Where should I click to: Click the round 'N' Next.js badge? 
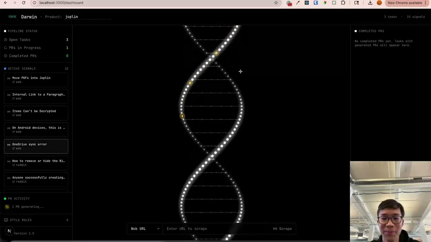pos(9,231)
